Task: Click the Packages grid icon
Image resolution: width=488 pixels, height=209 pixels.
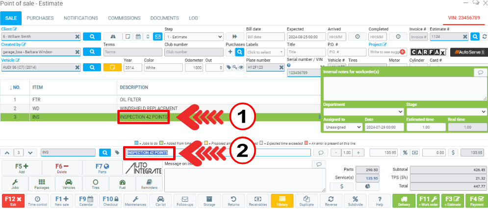Action: (42, 184)
